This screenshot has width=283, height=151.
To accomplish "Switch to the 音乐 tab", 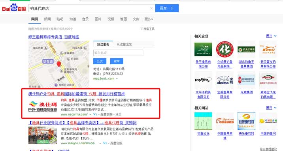I will point(85,19).
